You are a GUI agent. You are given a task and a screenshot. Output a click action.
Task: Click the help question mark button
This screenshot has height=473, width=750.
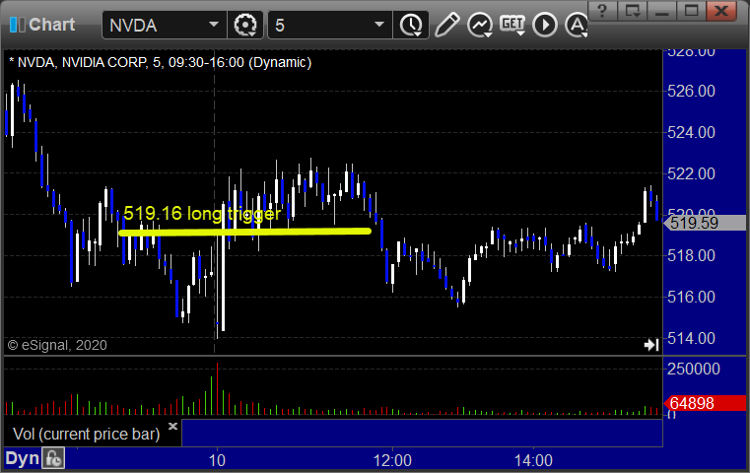tap(602, 10)
